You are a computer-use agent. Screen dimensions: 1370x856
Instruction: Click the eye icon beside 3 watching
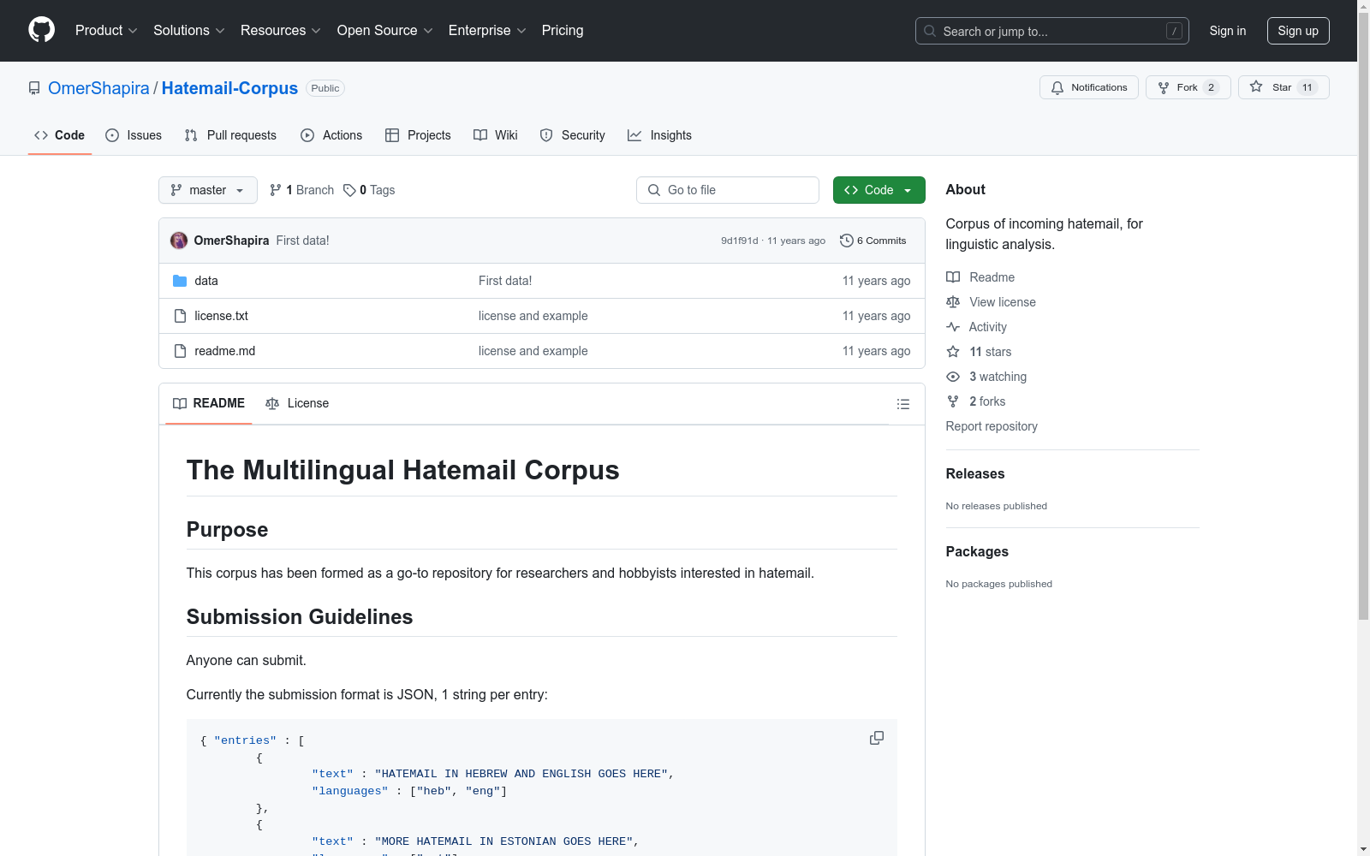click(953, 377)
